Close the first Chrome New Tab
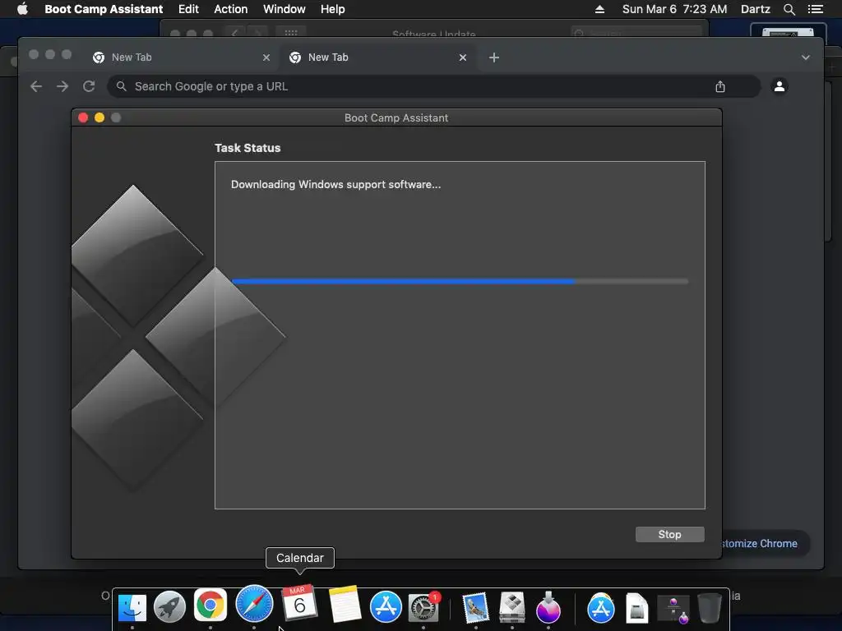This screenshot has height=631, width=842. 266,58
